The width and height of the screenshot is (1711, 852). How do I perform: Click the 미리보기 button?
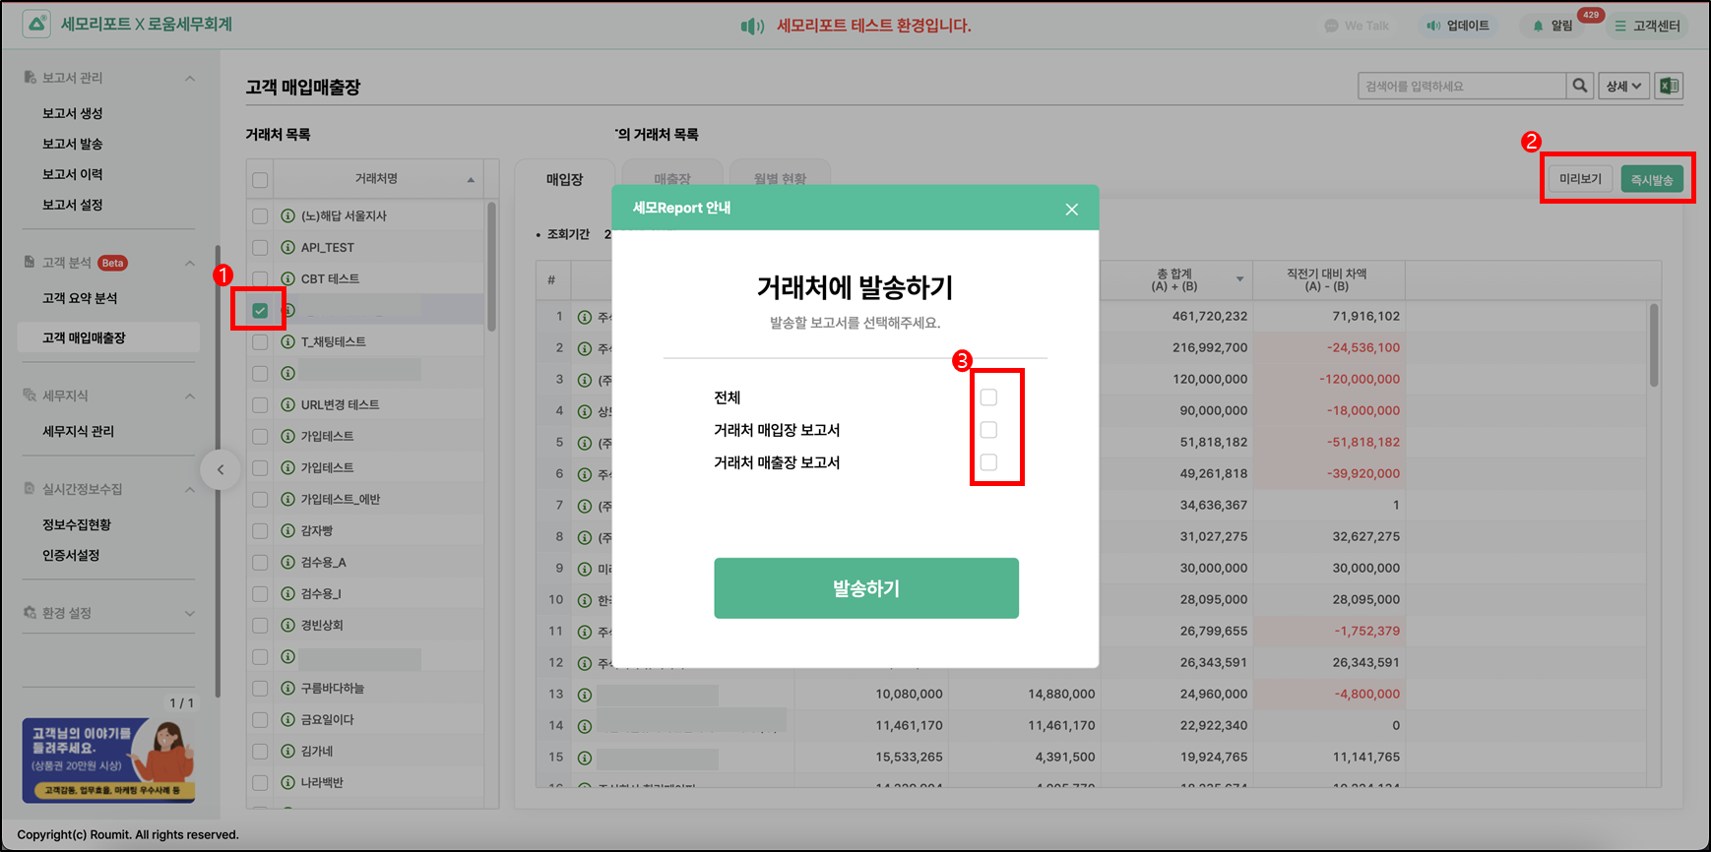click(x=1580, y=179)
